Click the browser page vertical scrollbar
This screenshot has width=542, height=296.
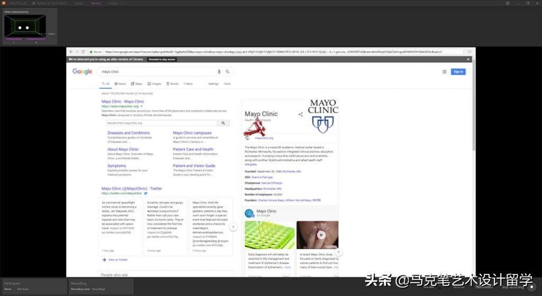[x=474, y=104]
